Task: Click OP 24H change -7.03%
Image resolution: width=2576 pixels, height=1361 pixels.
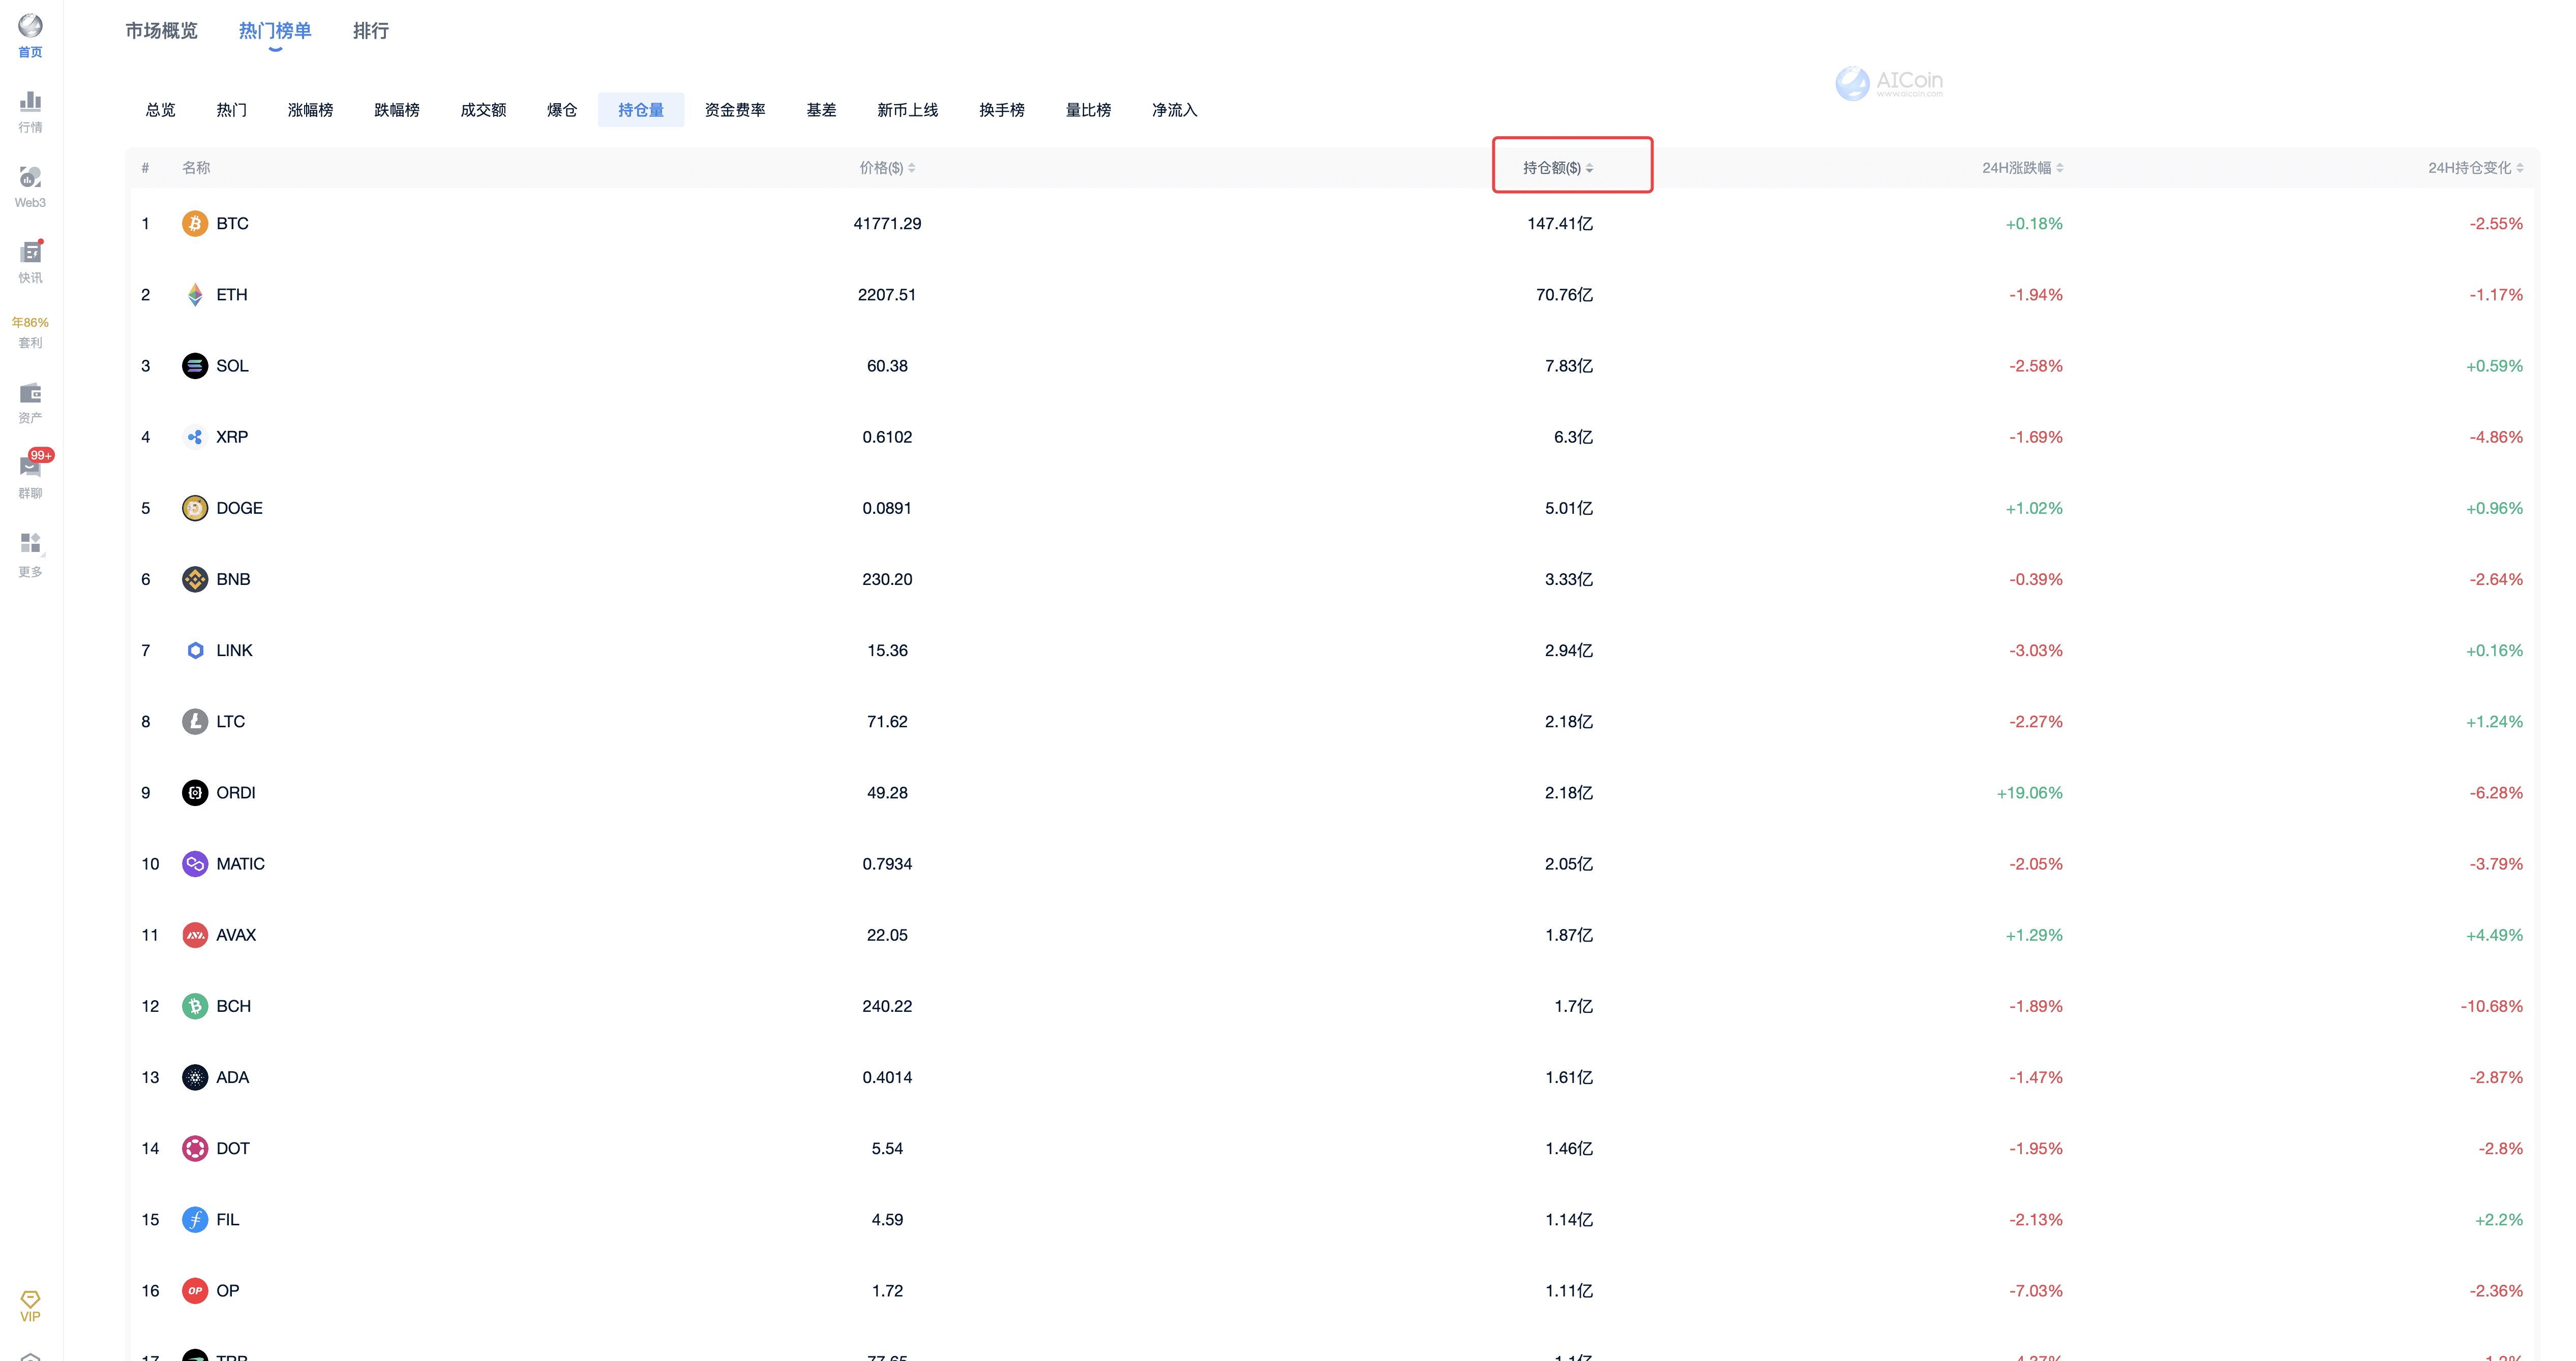Action: 2036,1291
